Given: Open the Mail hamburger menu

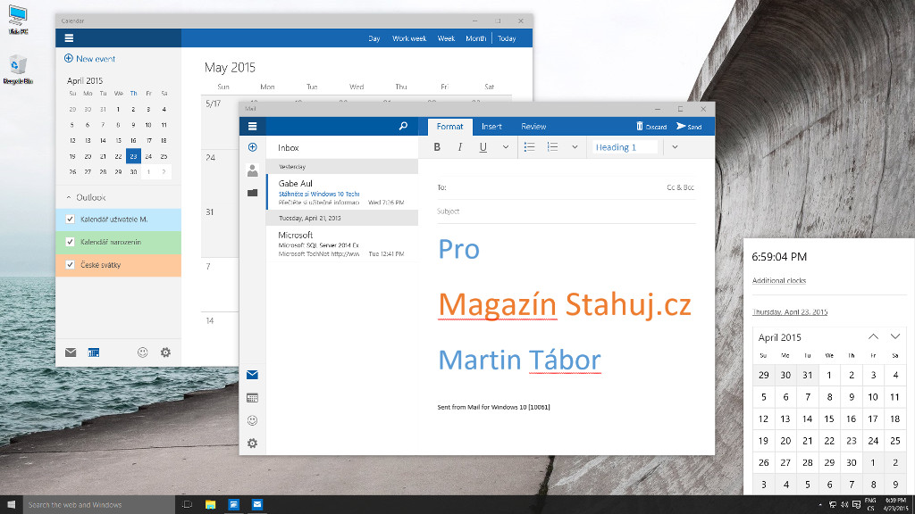Looking at the screenshot, I should 252,126.
